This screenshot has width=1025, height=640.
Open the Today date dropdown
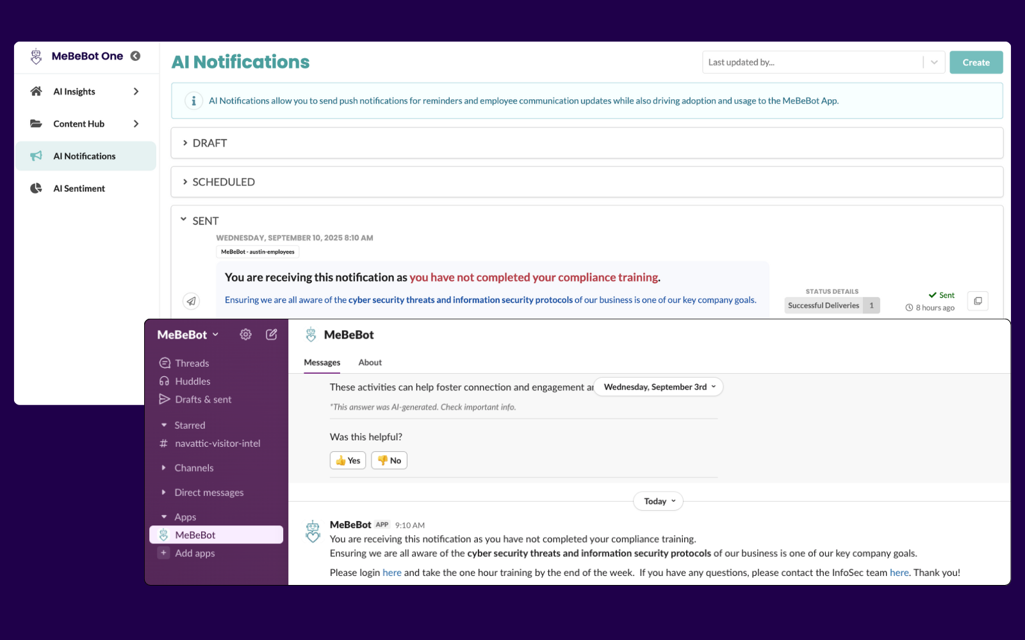(x=659, y=501)
